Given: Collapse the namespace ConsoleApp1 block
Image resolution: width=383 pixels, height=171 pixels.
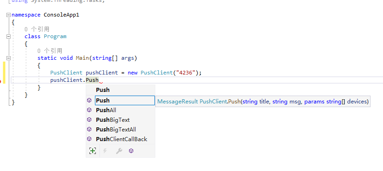Looking at the screenshot, I should pyautogui.click(x=9, y=15).
